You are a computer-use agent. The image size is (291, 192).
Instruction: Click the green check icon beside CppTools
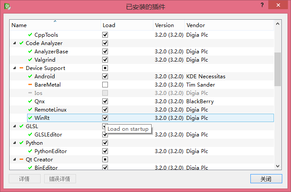pyautogui.click(x=30, y=35)
